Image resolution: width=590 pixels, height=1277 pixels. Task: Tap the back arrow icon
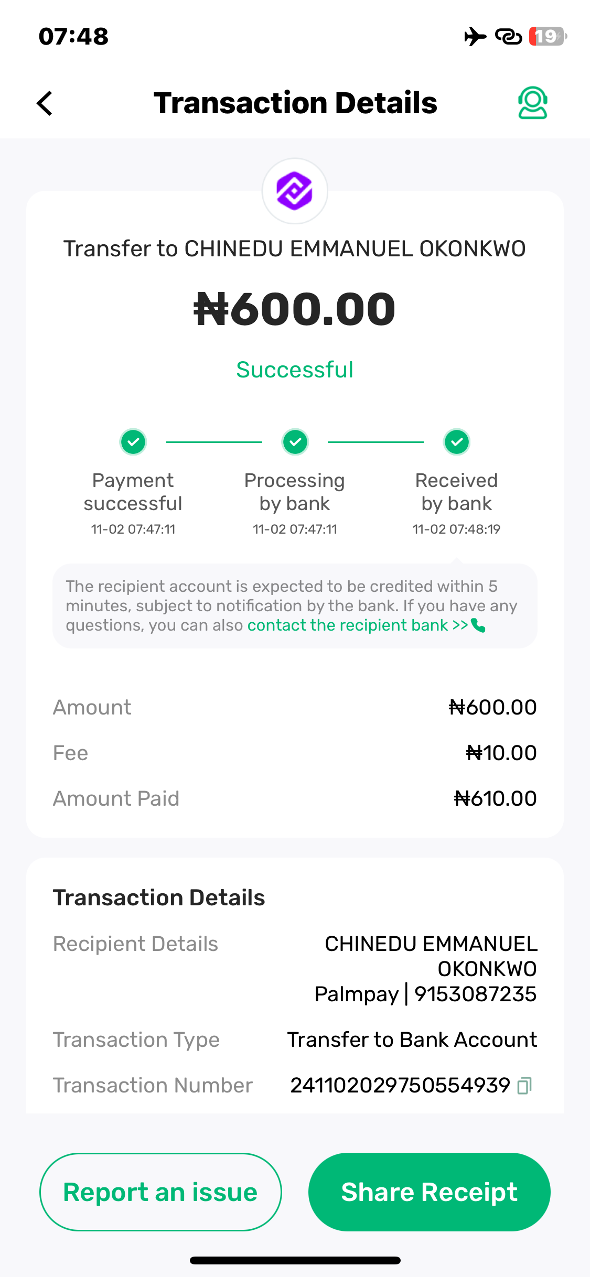[45, 103]
